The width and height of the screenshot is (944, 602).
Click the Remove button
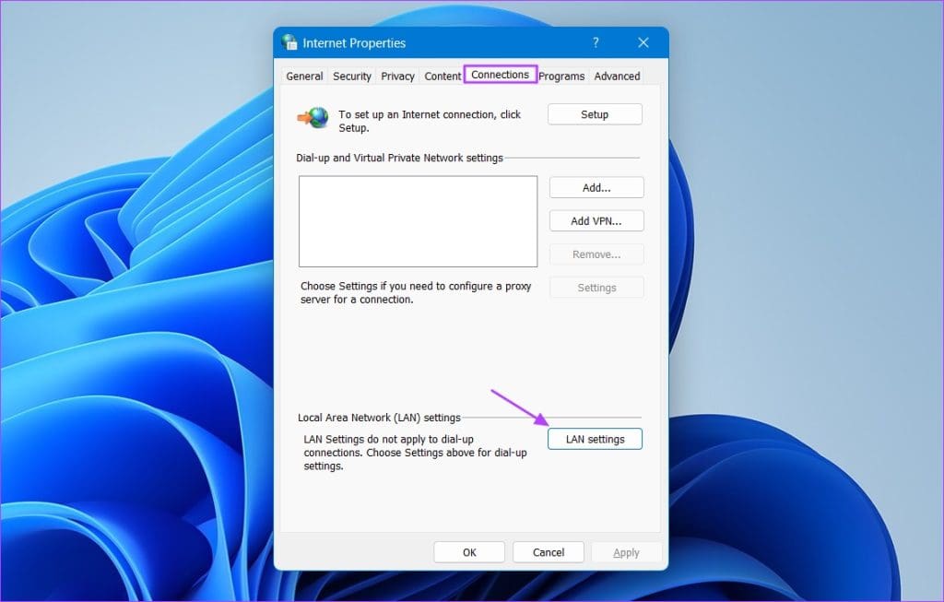[596, 254]
